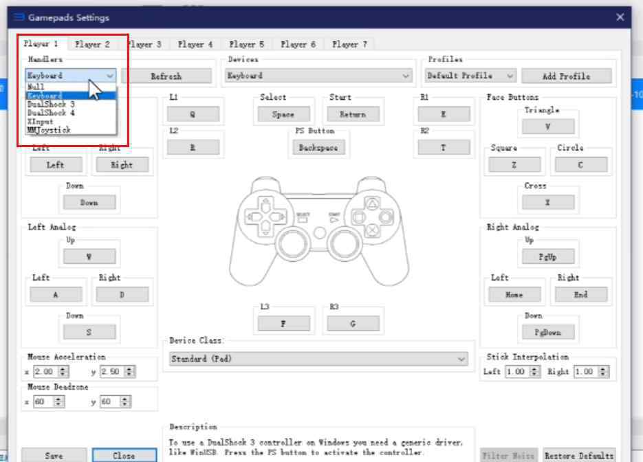Remap the D-Pad Down button

89,202
